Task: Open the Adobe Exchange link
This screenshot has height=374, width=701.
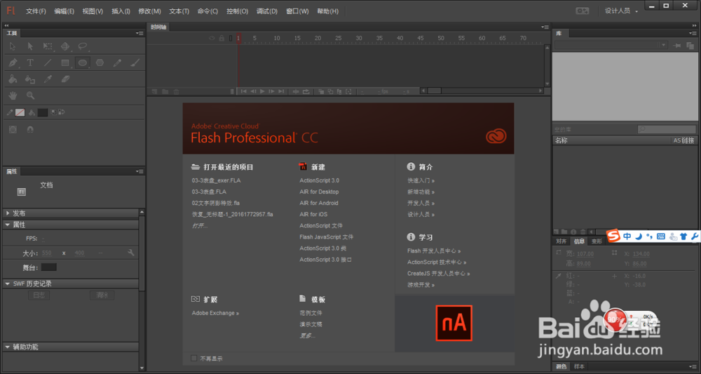Action: (x=215, y=313)
